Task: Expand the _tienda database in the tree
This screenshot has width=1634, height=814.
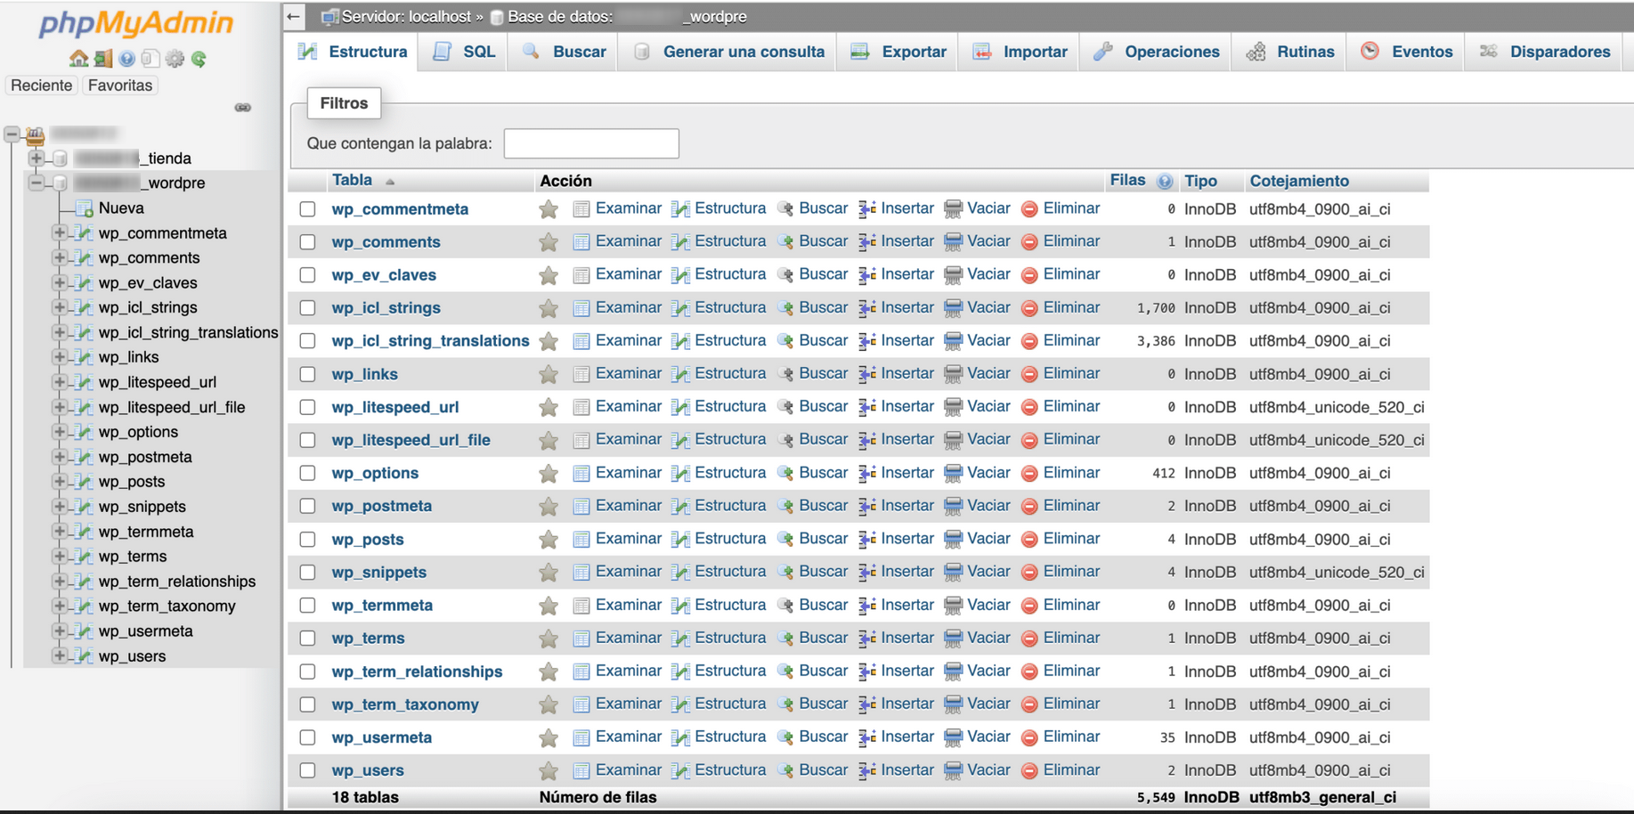Action: coord(37,159)
